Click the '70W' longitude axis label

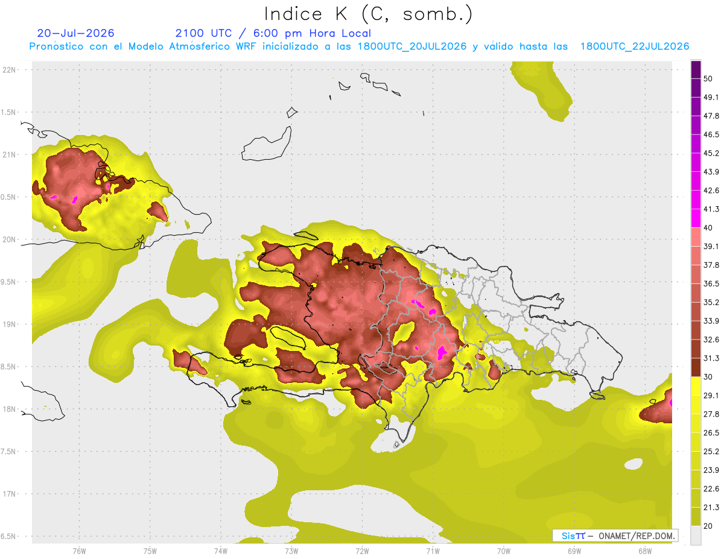tap(503, 551)
